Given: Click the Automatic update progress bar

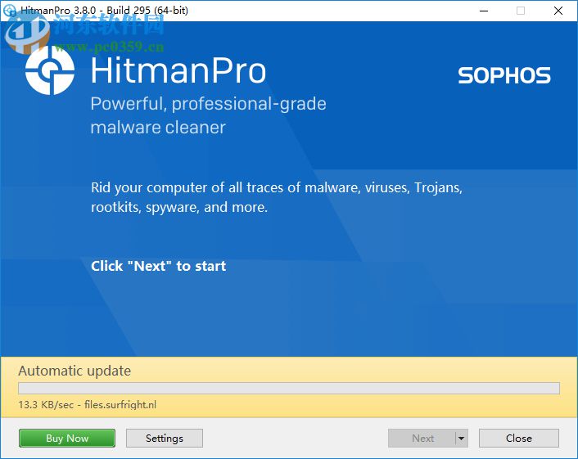Looking at the screenshot, I should click(x=289, y=388).
